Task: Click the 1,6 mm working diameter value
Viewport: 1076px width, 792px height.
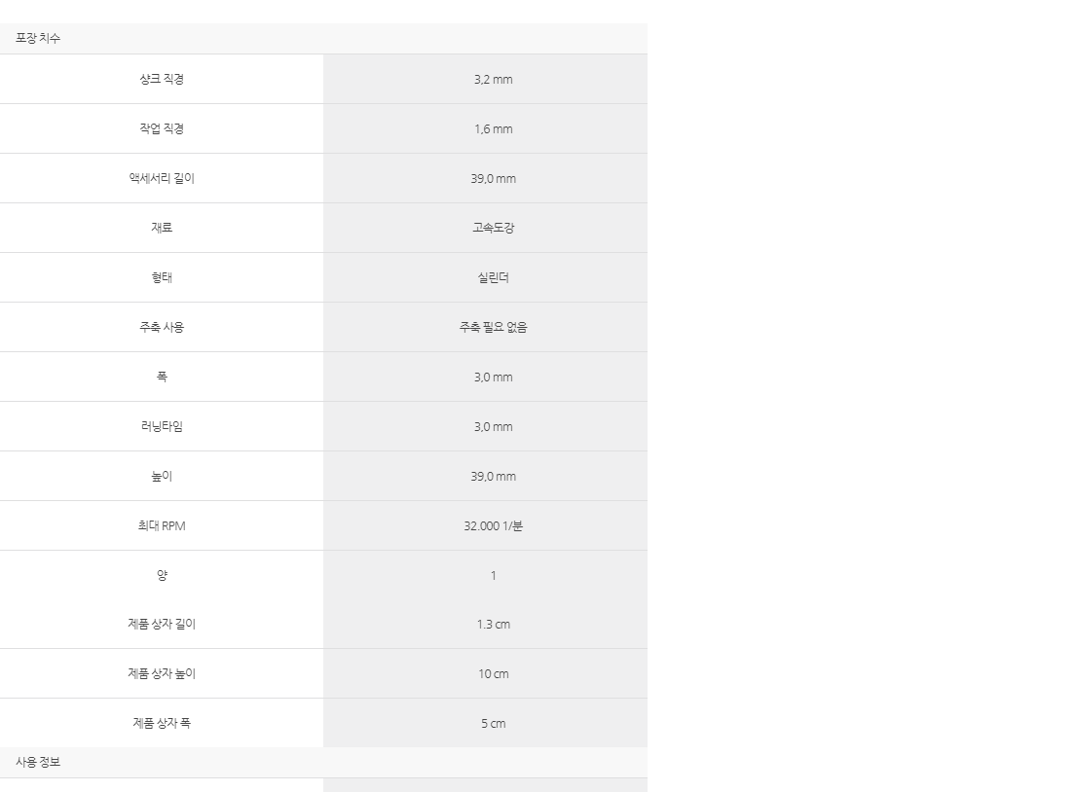Action: click(x=494, y=128)
